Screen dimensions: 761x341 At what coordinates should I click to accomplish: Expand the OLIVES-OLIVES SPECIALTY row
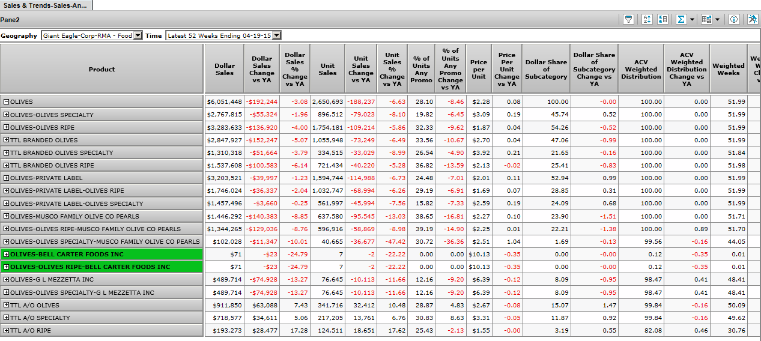7,115
